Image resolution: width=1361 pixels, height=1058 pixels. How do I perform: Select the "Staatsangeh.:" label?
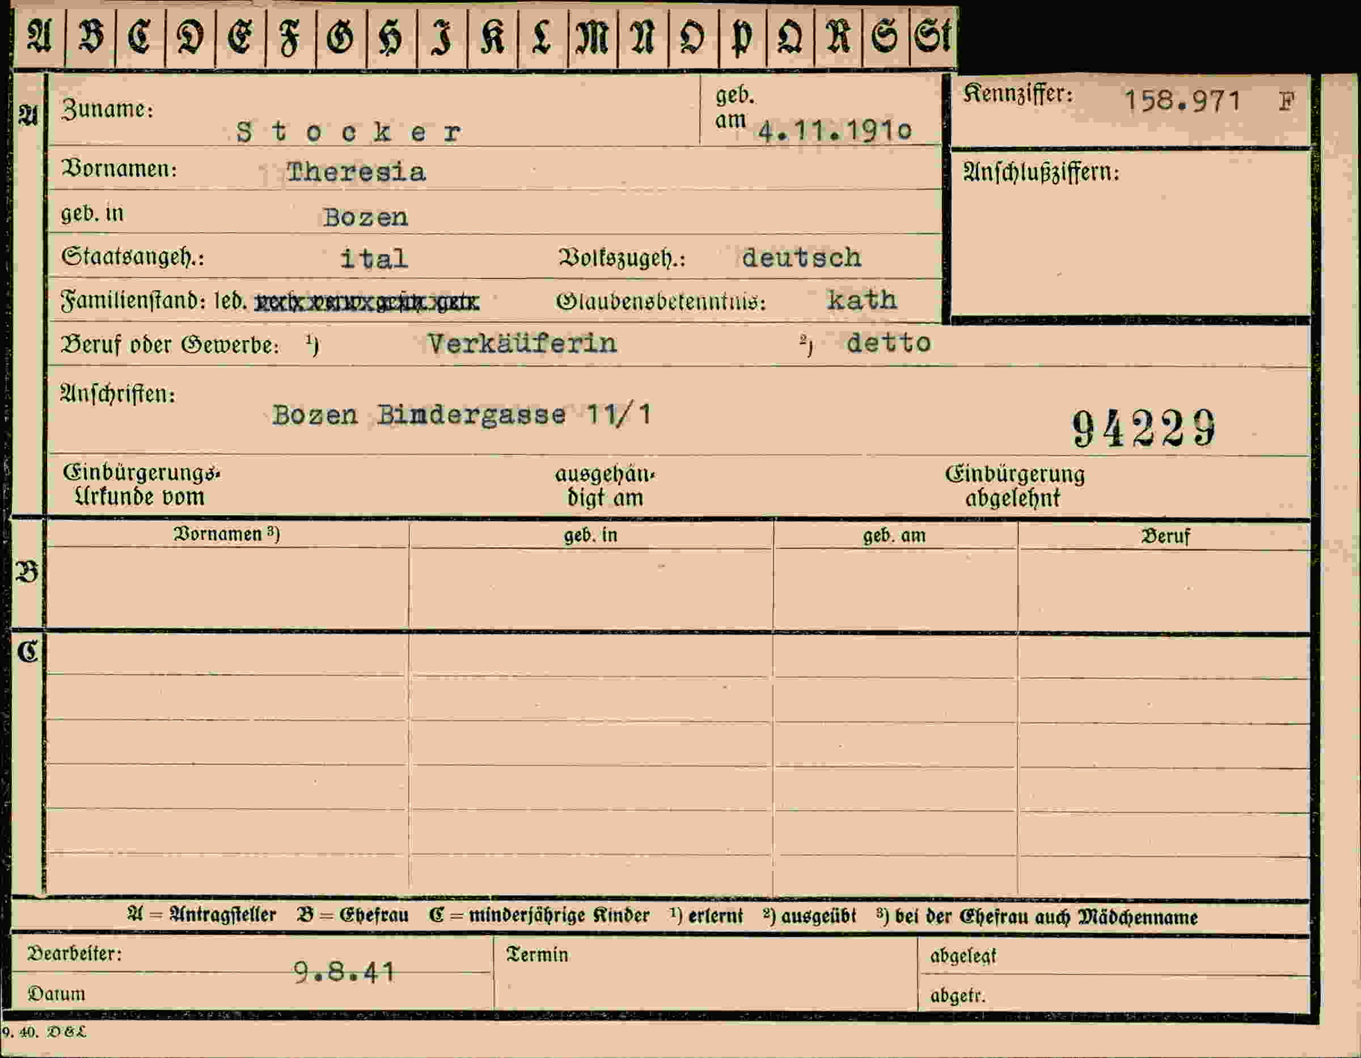point(133,257)
